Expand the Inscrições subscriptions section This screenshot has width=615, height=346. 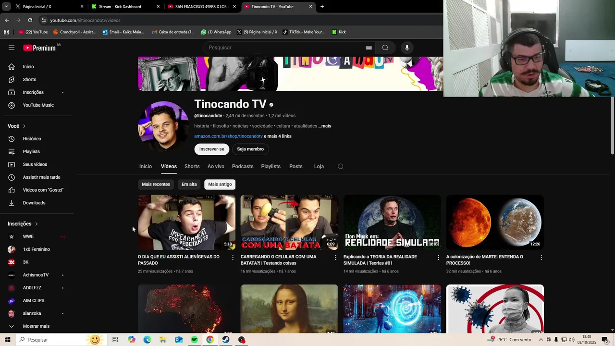23,224
